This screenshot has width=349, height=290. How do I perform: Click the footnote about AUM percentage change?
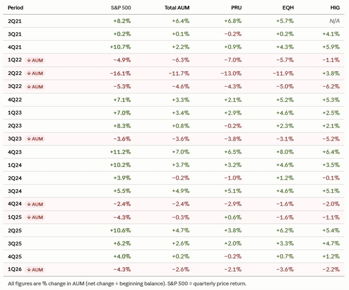(127, 284)
